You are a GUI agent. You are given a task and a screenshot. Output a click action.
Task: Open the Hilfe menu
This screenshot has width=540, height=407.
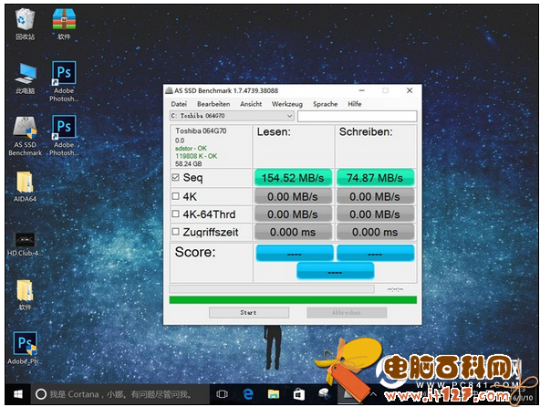click(x=354, y=104)
